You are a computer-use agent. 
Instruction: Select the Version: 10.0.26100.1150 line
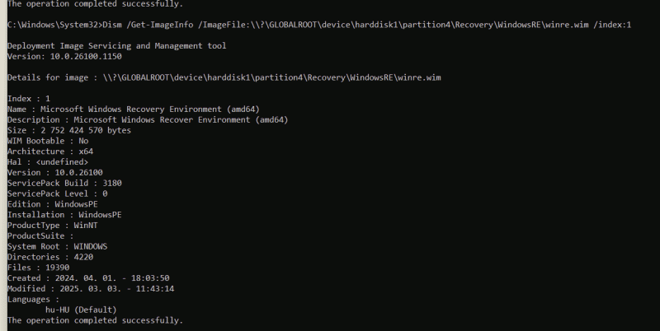click(64, 56)
